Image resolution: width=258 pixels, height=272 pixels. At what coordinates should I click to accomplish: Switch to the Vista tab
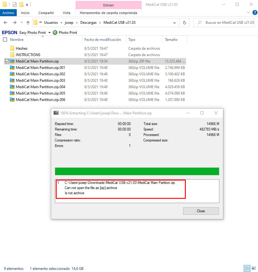(66, 13)
